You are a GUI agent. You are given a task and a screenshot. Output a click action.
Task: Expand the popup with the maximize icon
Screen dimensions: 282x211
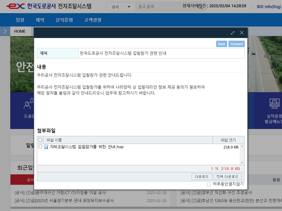(233, 33)
